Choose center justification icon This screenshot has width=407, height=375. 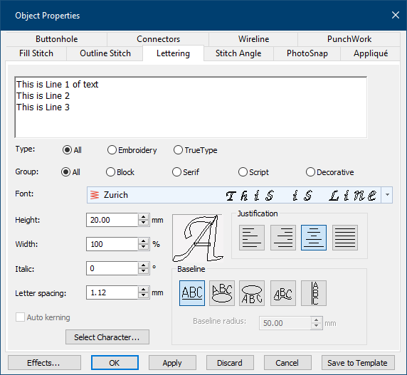click(x=314, y=238)
